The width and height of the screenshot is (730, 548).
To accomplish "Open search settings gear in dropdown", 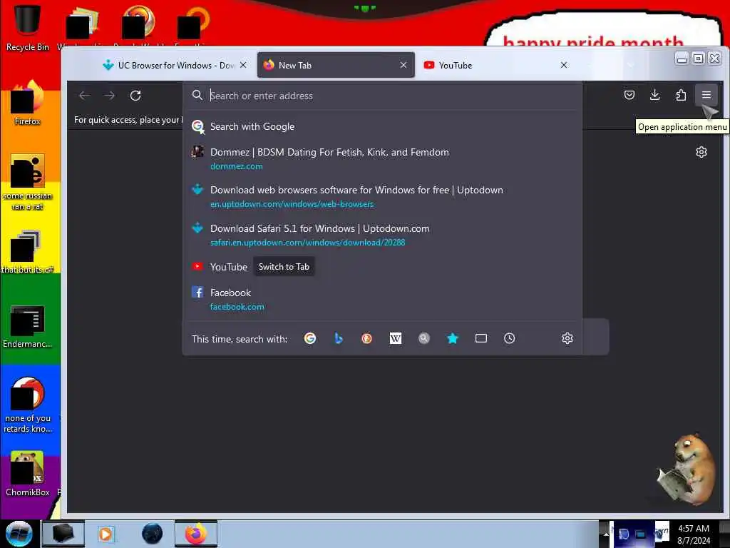I will (567, 338).
